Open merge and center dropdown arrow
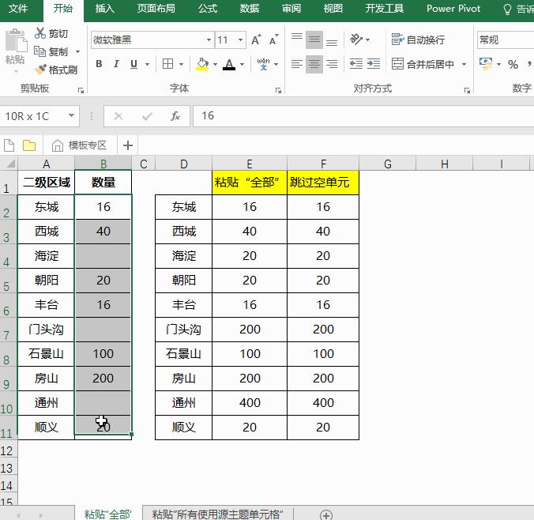 click(x=464, y=64)
